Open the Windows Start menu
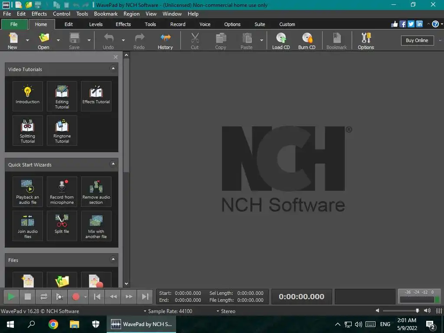 [10, 324]
